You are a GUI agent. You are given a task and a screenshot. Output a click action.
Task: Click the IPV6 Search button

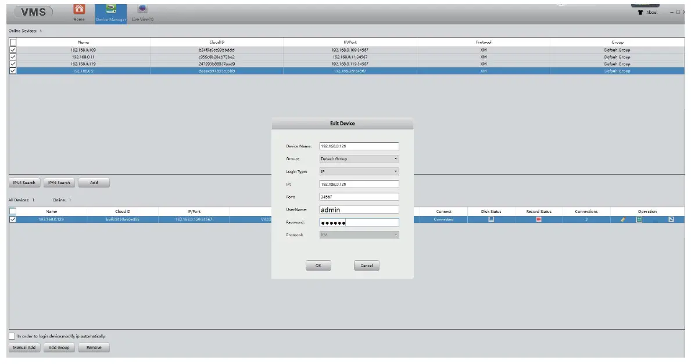(59, 183)
